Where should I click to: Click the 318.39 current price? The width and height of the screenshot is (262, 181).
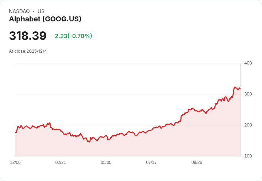(x=28, y=36)
